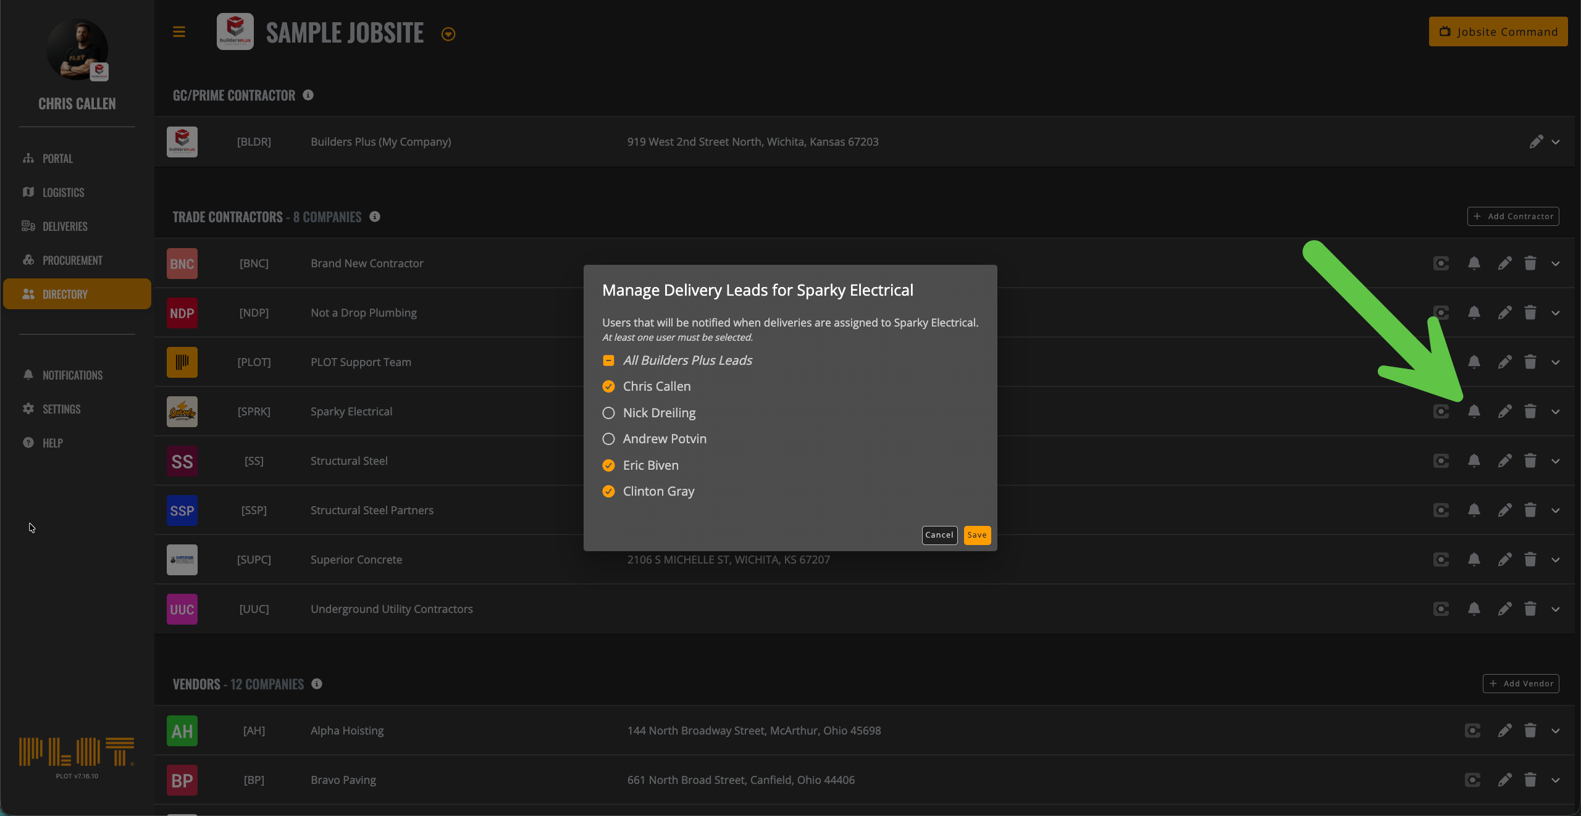This screenshot has height=816, width=1581.
Task: Uncheck Eric Biven delivery lead
Action: (x=608, y=465)
